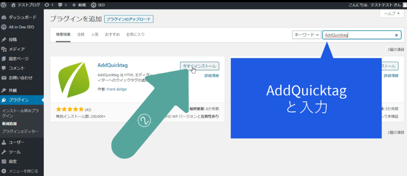Open comments bubble showing 0
Image resolution: width=407 pixels, height=176 pixels.
pos(62,5)
